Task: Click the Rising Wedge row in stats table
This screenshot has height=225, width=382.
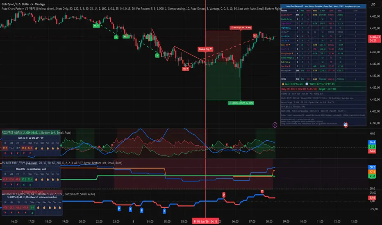Action: (323, 53)
